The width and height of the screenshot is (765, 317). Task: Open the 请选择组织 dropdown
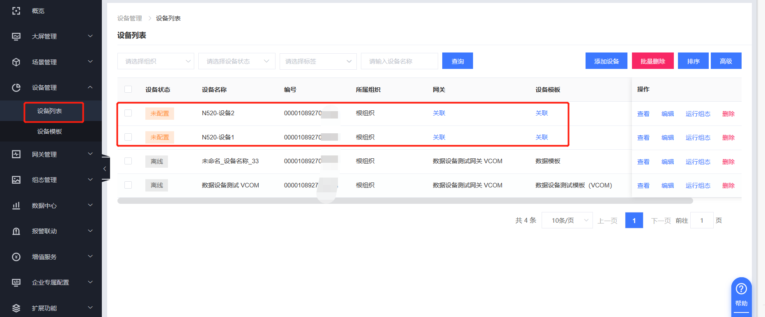tap(156, 61)
